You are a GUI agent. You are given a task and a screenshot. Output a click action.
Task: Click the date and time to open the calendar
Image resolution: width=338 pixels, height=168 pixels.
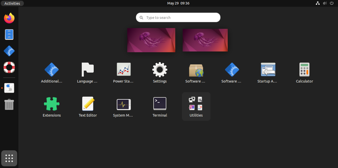[178, 3]
